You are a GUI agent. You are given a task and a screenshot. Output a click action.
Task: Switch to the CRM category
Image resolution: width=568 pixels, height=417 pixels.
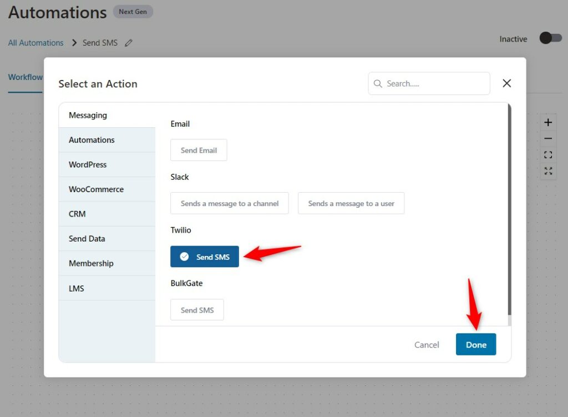click(x=107, y=214)
